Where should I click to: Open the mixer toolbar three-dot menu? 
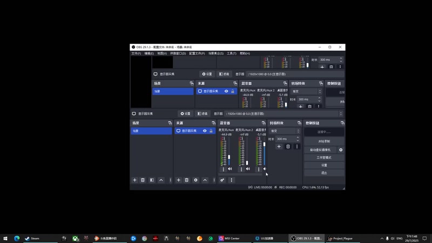[x=232, y=180]
